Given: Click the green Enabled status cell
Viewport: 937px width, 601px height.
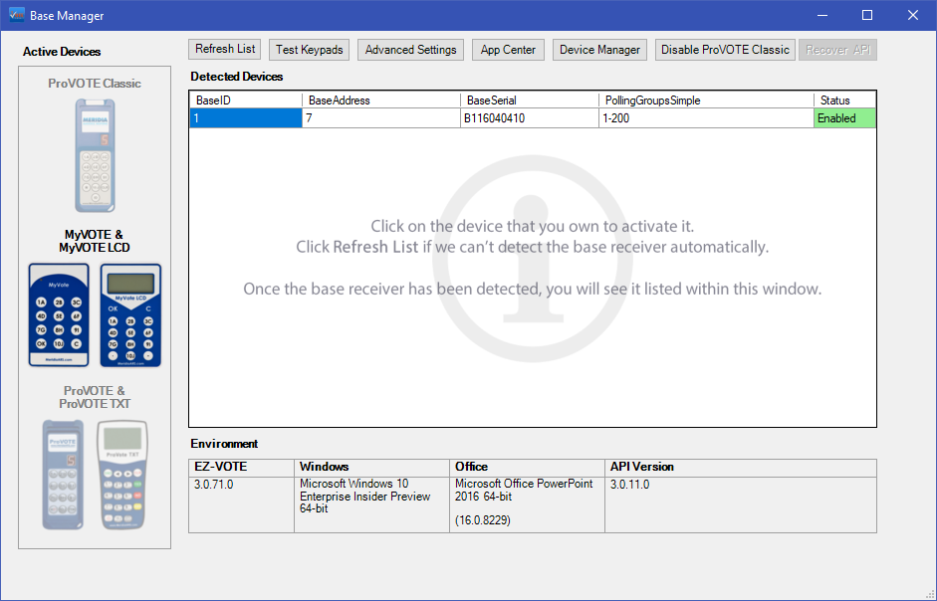Looking at the screenshot, I should click(845, 118).
